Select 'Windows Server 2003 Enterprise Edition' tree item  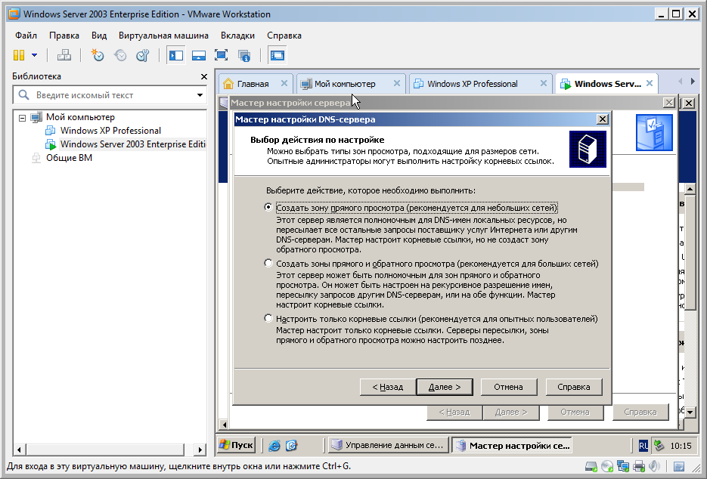tap(132, 144)
